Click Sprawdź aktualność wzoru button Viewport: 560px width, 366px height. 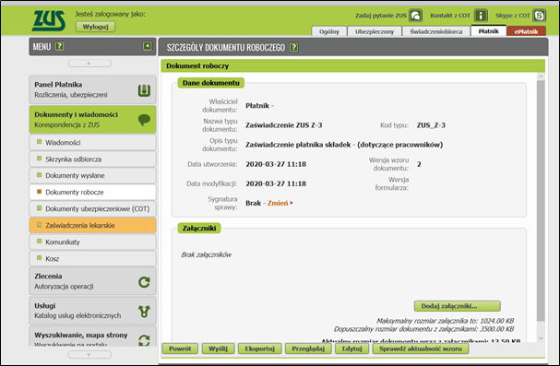tap(421, 348)
